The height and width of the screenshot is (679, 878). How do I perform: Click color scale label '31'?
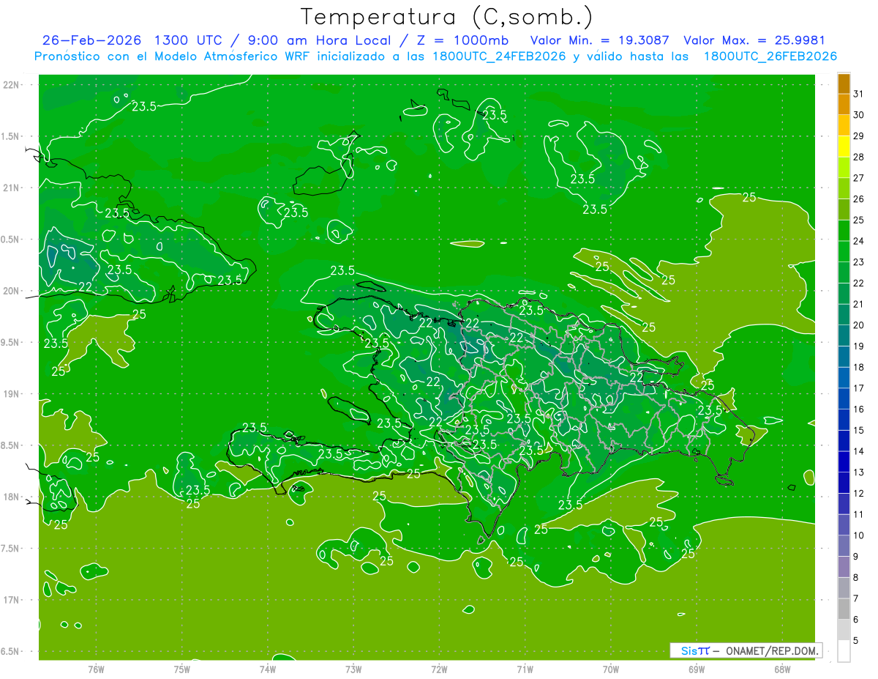pos(859,94)
